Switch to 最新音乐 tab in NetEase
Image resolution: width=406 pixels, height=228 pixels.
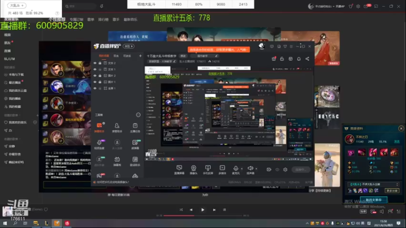pos(130,19)
